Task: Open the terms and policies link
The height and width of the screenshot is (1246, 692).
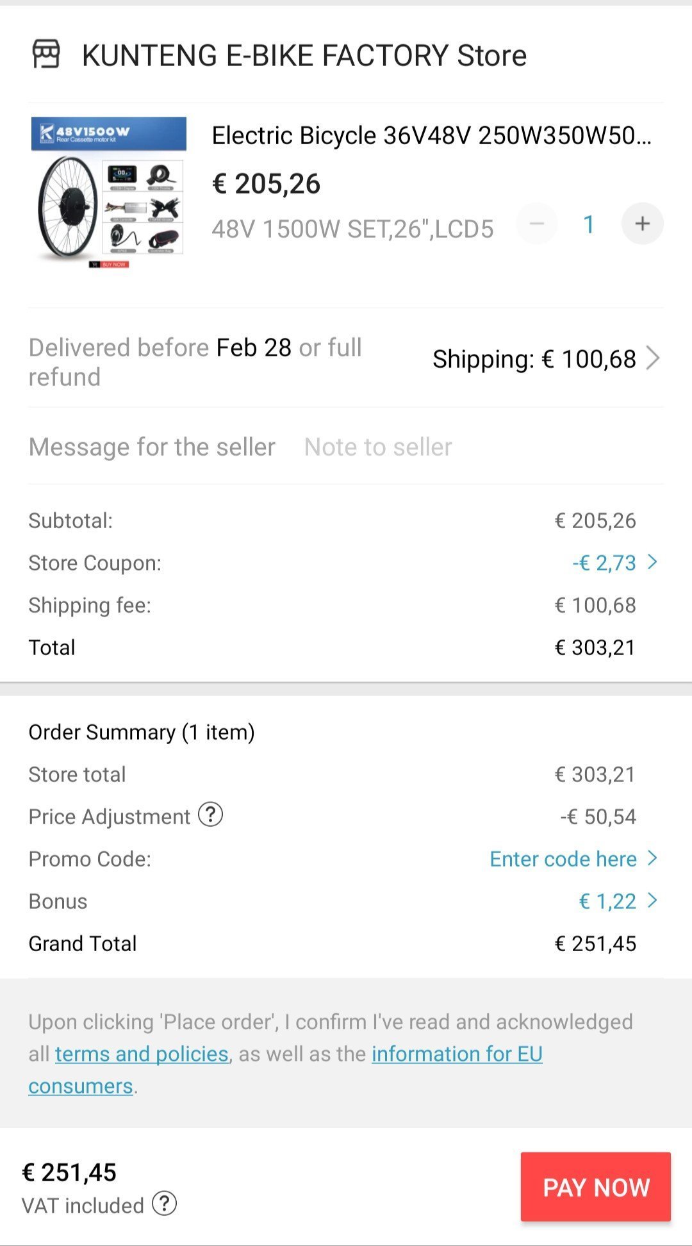Action: coord(142,1054)
